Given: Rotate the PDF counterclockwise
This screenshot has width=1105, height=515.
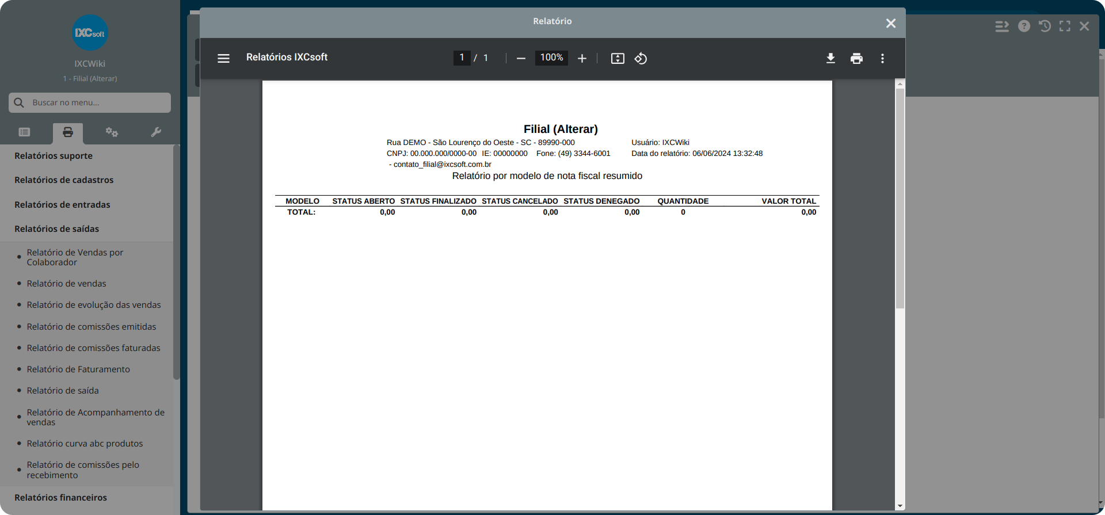Looking at the screenshot, I should click(x=641, y=58).
